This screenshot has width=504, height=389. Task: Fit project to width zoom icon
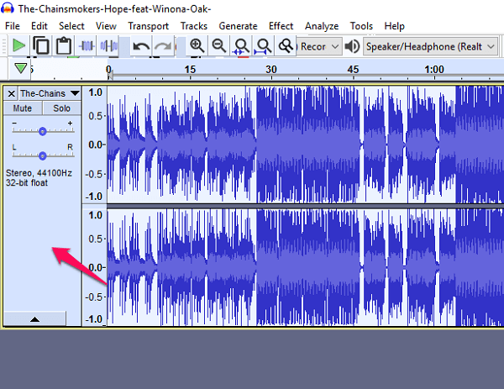point(263,46)
